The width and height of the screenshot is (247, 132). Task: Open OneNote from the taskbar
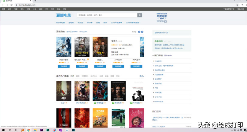(61, 130)
